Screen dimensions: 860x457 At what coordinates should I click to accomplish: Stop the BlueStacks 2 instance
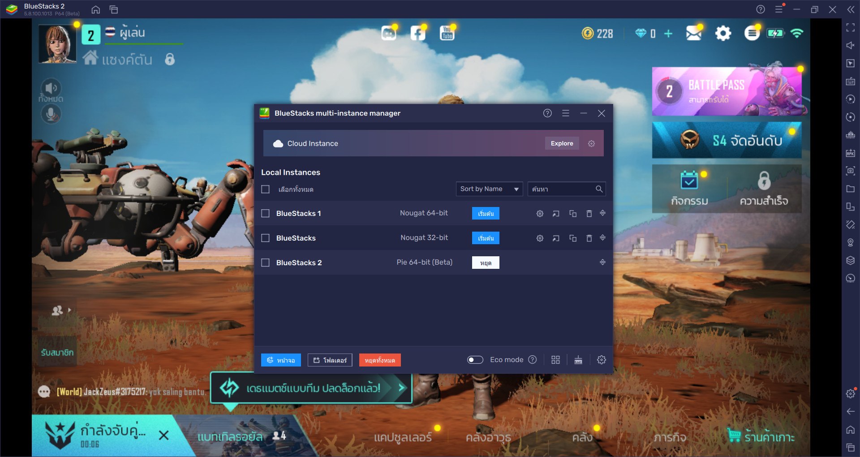click(x=486, y=263)
